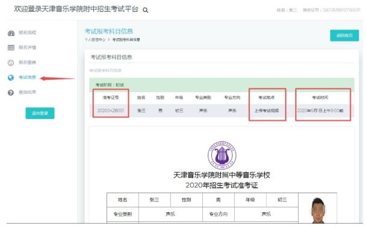Click the candidate photo on the admission card

point(318,210)
